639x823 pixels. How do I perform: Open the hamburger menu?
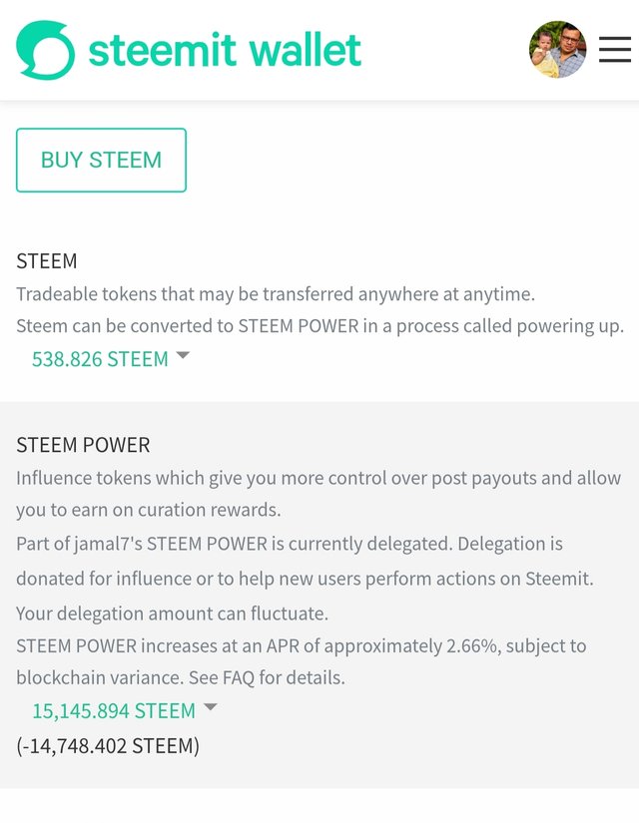tap(615, 50)
